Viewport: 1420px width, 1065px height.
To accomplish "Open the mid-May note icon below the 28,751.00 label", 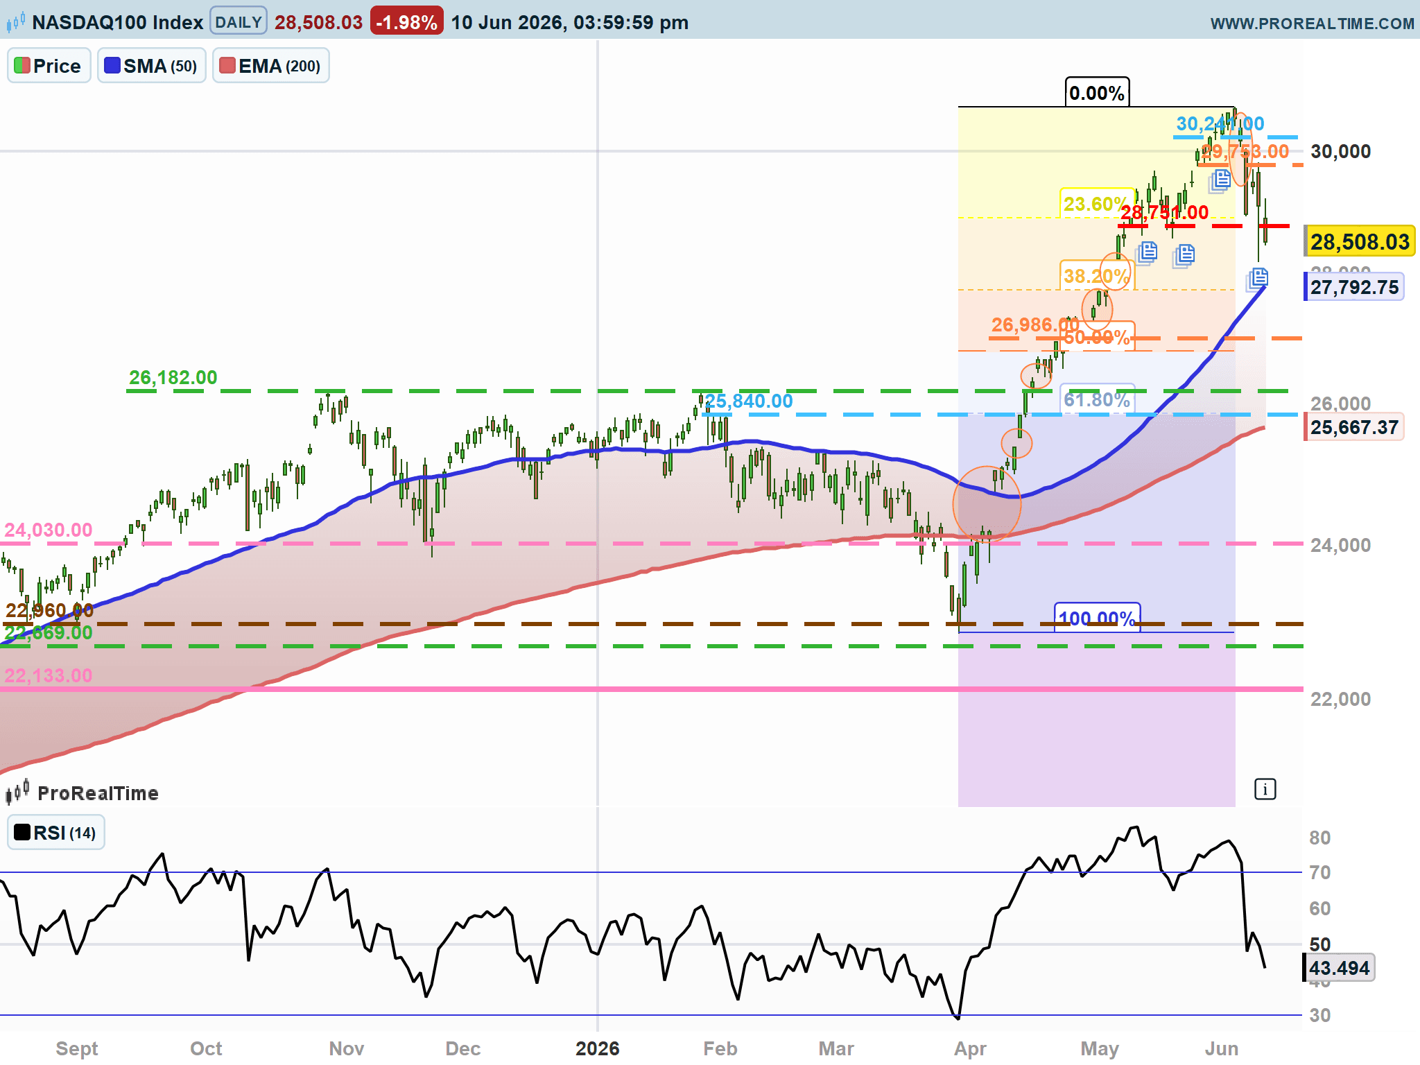I will pos(1184,255).
